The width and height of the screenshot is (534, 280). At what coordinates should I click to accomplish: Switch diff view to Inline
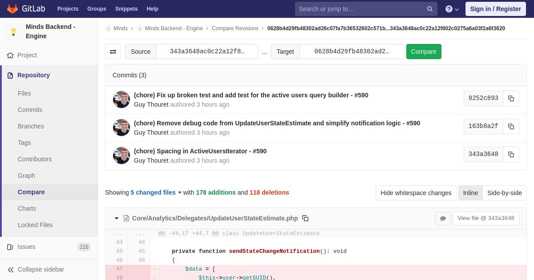(470, 193)
